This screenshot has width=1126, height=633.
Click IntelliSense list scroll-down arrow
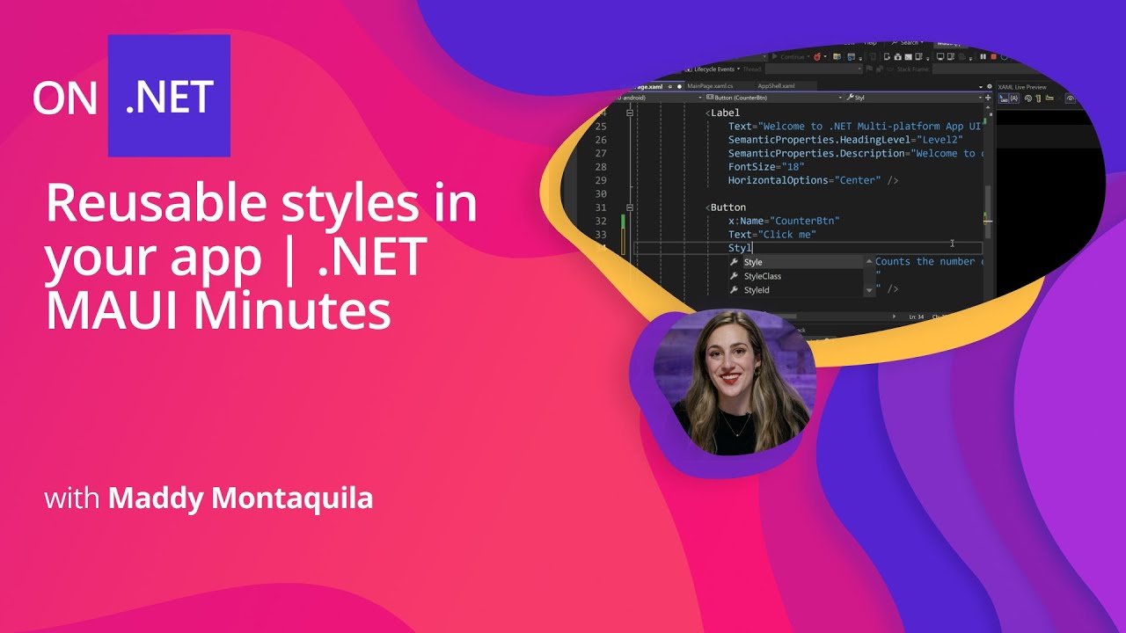(869, 290)
